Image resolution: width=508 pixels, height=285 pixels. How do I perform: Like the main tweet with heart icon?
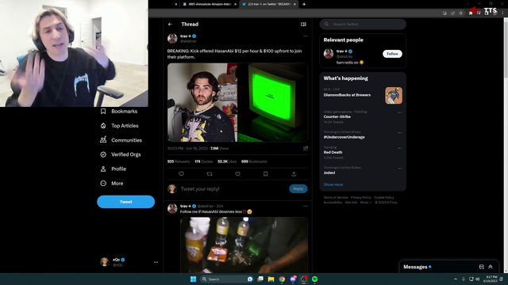[237, 174]
